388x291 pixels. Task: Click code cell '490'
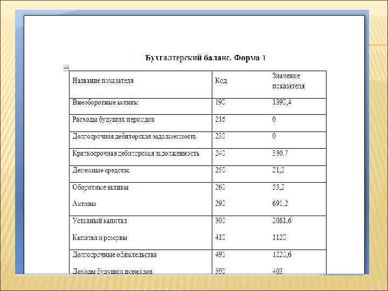click(220, 254)
